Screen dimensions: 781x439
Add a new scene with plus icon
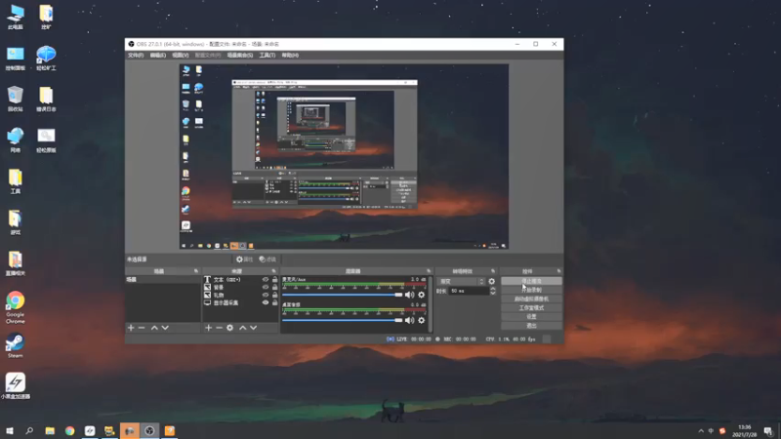pos(131,328)
